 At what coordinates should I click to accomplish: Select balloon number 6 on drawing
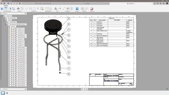click(69, 74)
